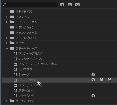
Task: Click the 32-bit badge on ブラー (ガウス) row
Action: (101, 80)
